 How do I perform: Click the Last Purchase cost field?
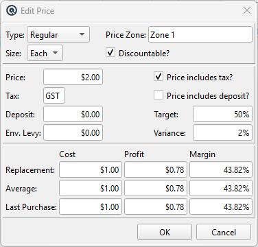tap(91, 207)
